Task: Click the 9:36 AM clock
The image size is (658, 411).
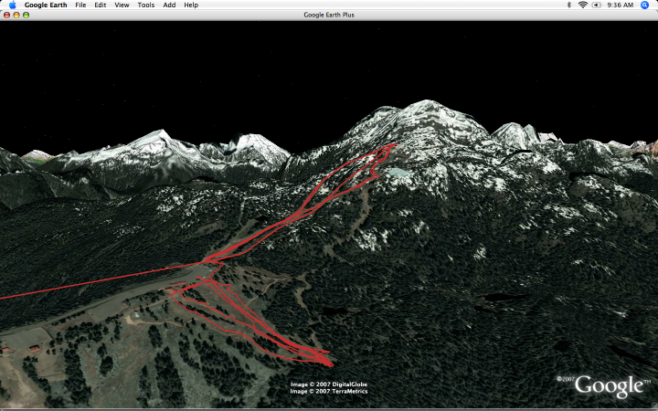Action: click(620, 5)
